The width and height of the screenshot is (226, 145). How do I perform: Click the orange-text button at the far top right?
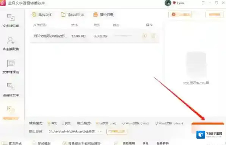coord(215,14)
